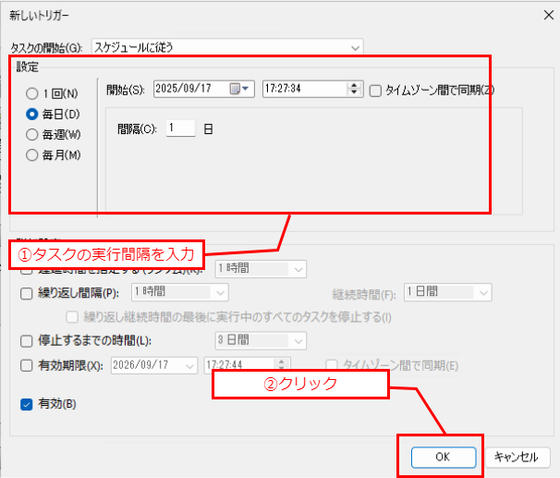Screen dimensions: 560x478
Task: Select the 1回(N) radio button
Action: click(32, 93)
